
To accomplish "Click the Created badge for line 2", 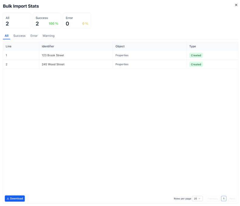I will (x=196, y=64).
